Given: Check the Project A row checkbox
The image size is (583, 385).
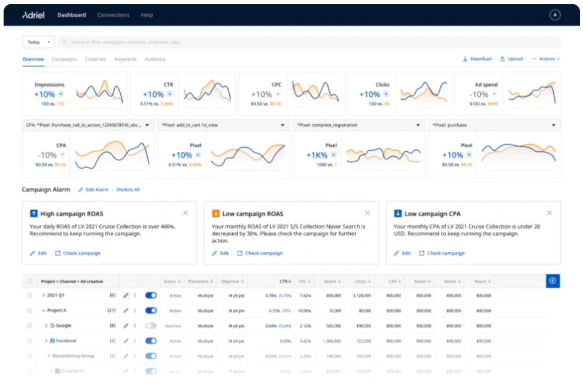Looking at the screenshot, I should 29,311.
